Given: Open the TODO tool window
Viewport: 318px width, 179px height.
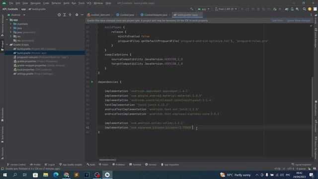Looking at the screenshot, I should click(103, 165).
